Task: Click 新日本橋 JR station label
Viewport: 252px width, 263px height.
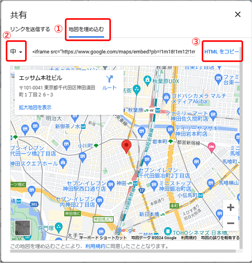Action: [149, 214]
